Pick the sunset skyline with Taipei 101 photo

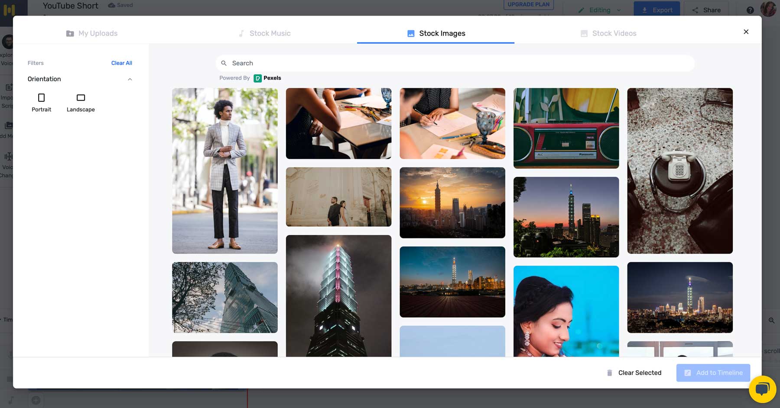[452, 202]
